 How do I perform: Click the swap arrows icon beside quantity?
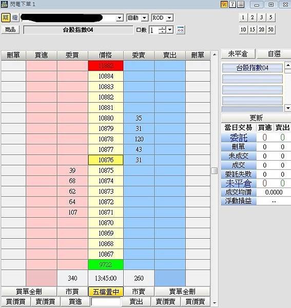[x=181, y=30]
